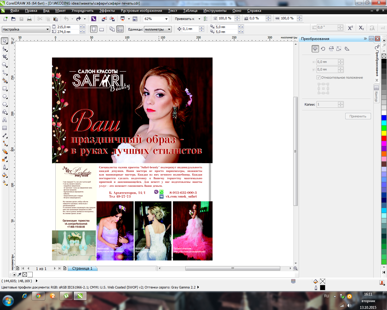Pick the blue swatch in the color palette

point(384,118)
